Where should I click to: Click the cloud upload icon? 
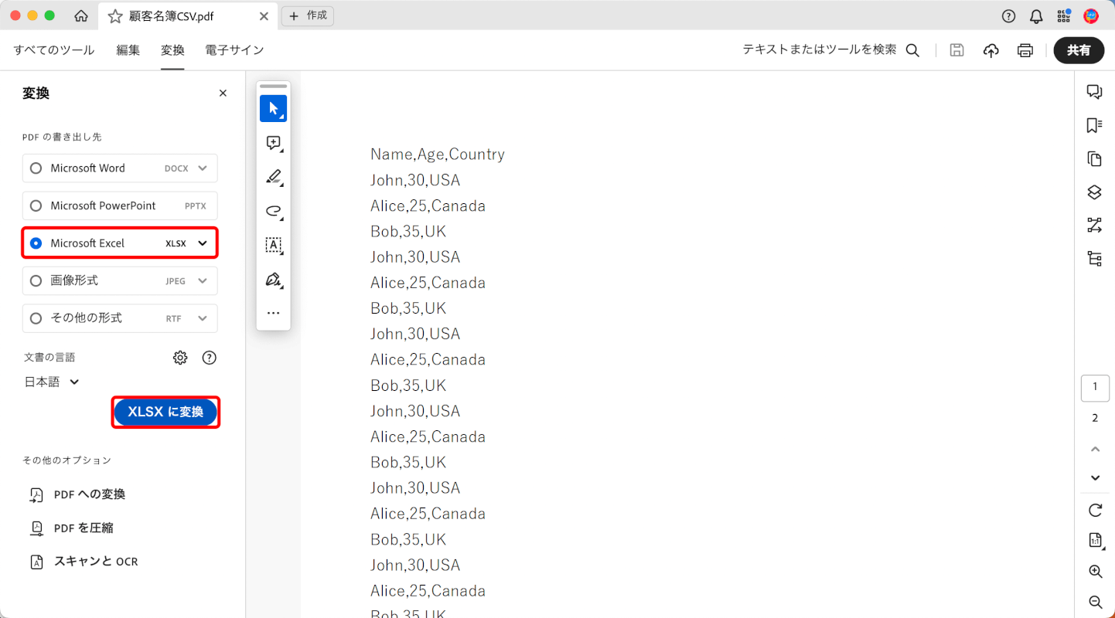[991, 50]
